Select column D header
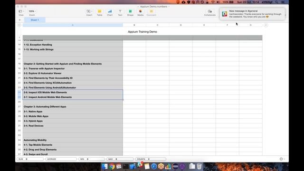The image size is (304, 171). (180, 25)
